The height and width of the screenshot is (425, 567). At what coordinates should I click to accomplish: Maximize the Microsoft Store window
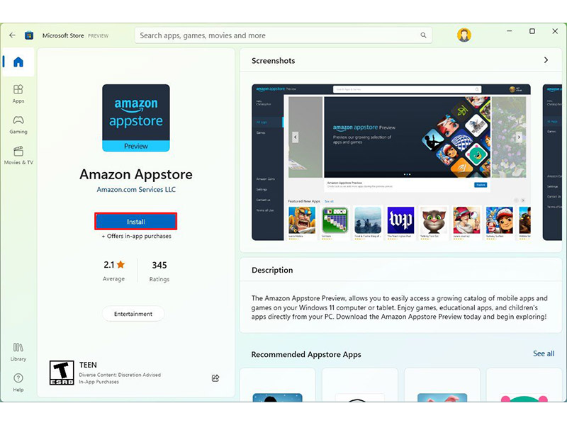532,31
